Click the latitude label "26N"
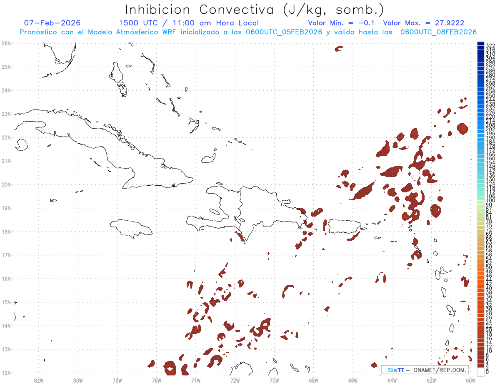This screenshot has width=500, height=386. (6, 43)
